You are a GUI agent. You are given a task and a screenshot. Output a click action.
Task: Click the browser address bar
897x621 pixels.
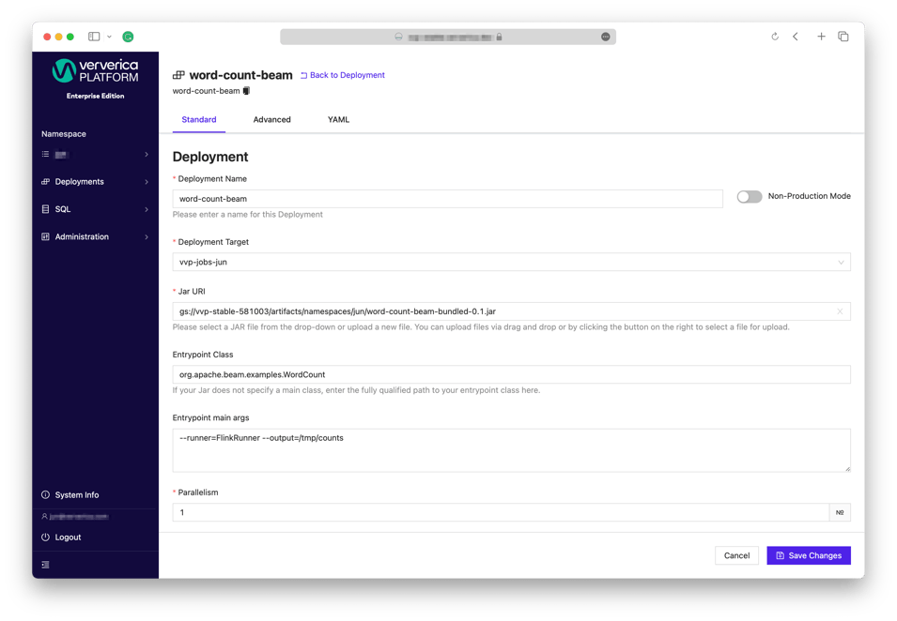click(x=448, y=38)
